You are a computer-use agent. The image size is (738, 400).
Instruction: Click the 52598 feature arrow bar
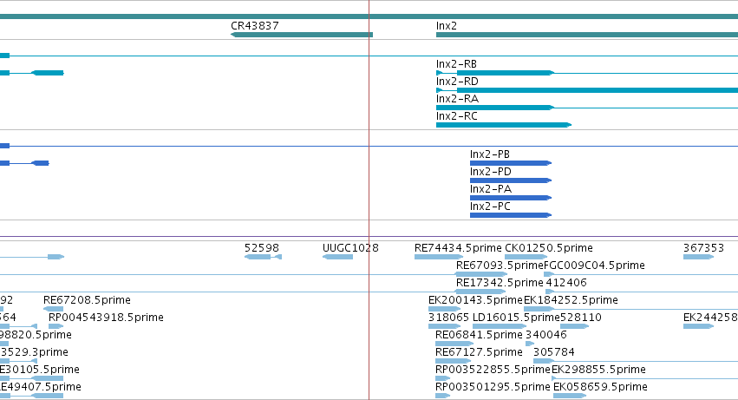(263, 257)
